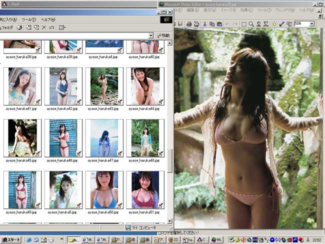325x244 pixels.
Task: Click the Move To folder icon in Explorer
Action: point(28,27)
